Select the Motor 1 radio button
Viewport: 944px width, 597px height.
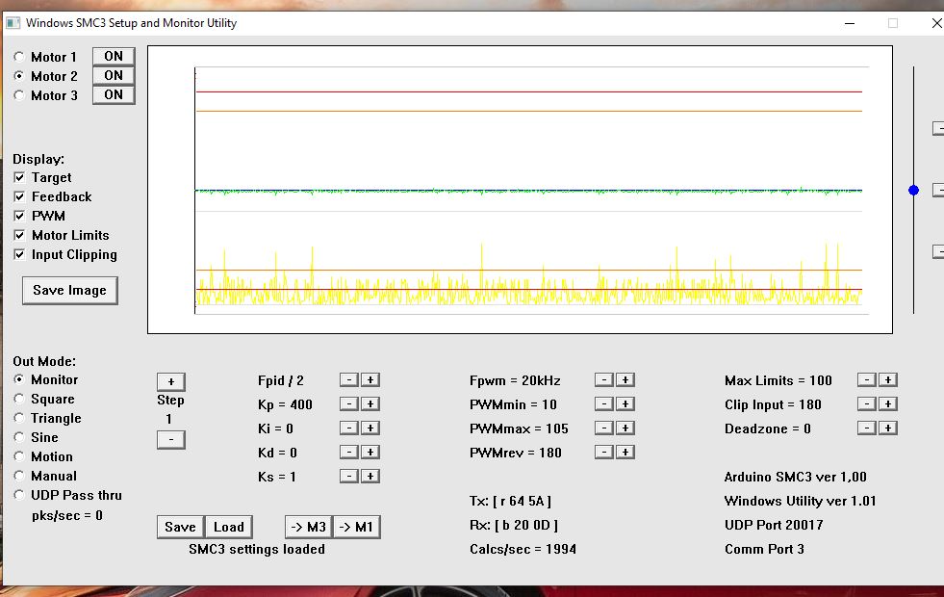click(x=19, y=58)
